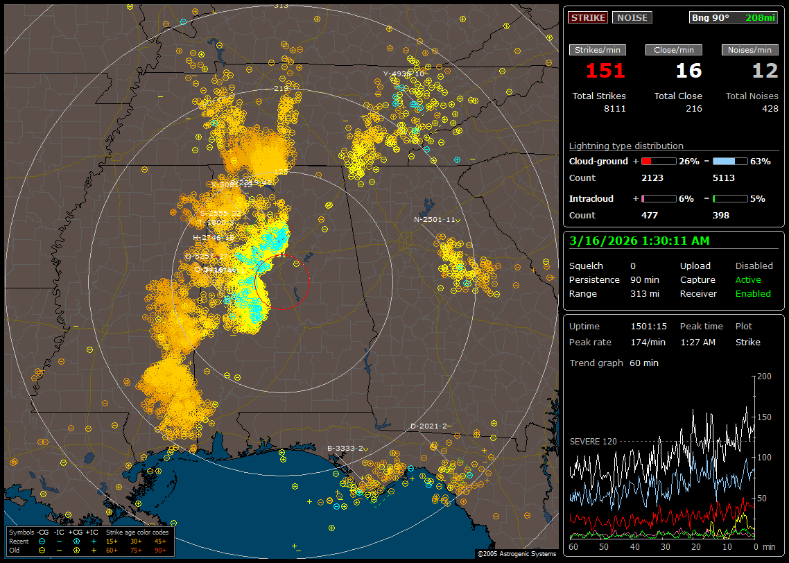Image resolution: width=789 pixels, height=563 pixels.
Task: Click the old -IC yellow dash symbol
Action: [59, 550]
